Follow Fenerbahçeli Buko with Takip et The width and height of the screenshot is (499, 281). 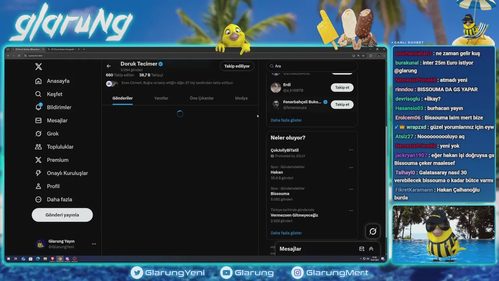[342, 104]
